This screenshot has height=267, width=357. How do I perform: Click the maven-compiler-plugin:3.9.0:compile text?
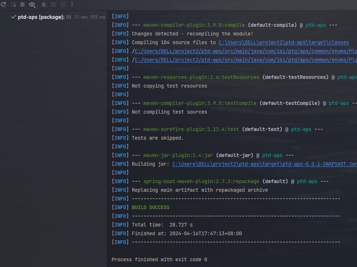(x=194, y=25)
